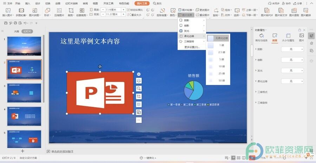Open the 上移一层 bring forward dropdown
This screenshot has width=316, height=163.
click(250, 10)
